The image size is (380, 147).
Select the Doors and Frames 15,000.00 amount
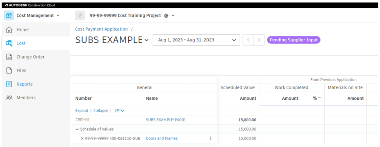pyautogui.click(x=248, y=138)
